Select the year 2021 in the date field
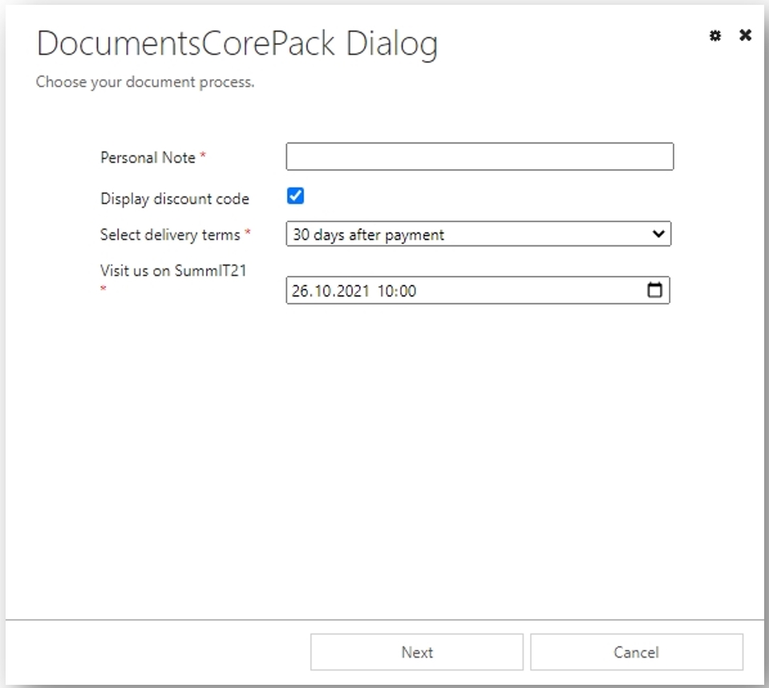The width and height of the screenshot is (769, 688). (x=353, y=291)
